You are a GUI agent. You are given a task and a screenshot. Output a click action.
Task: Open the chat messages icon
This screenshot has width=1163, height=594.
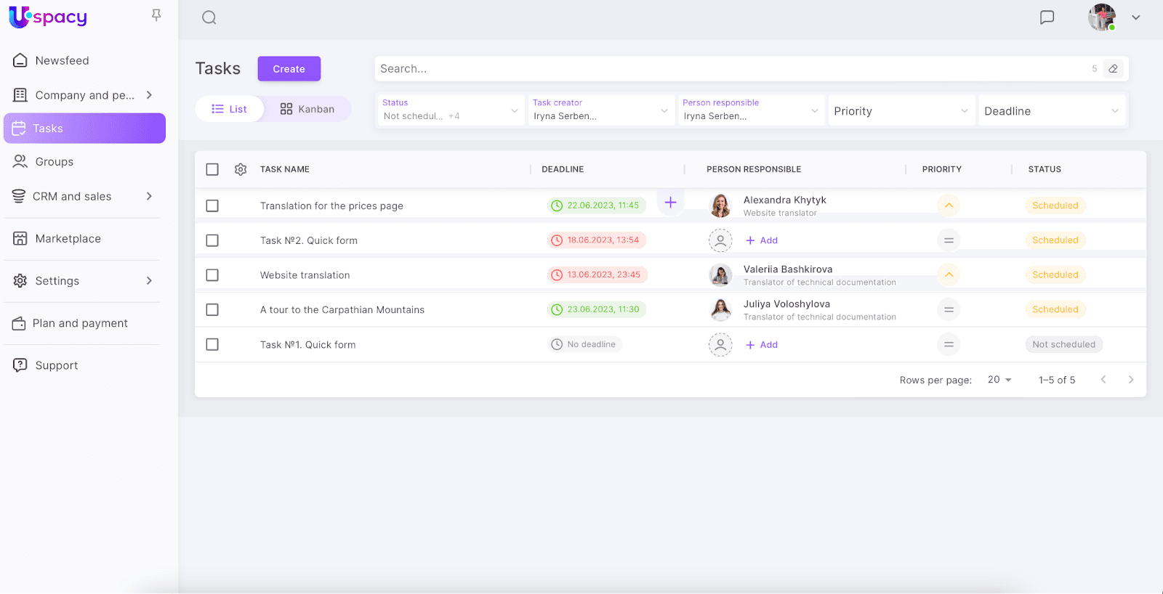click(1047, 17)
